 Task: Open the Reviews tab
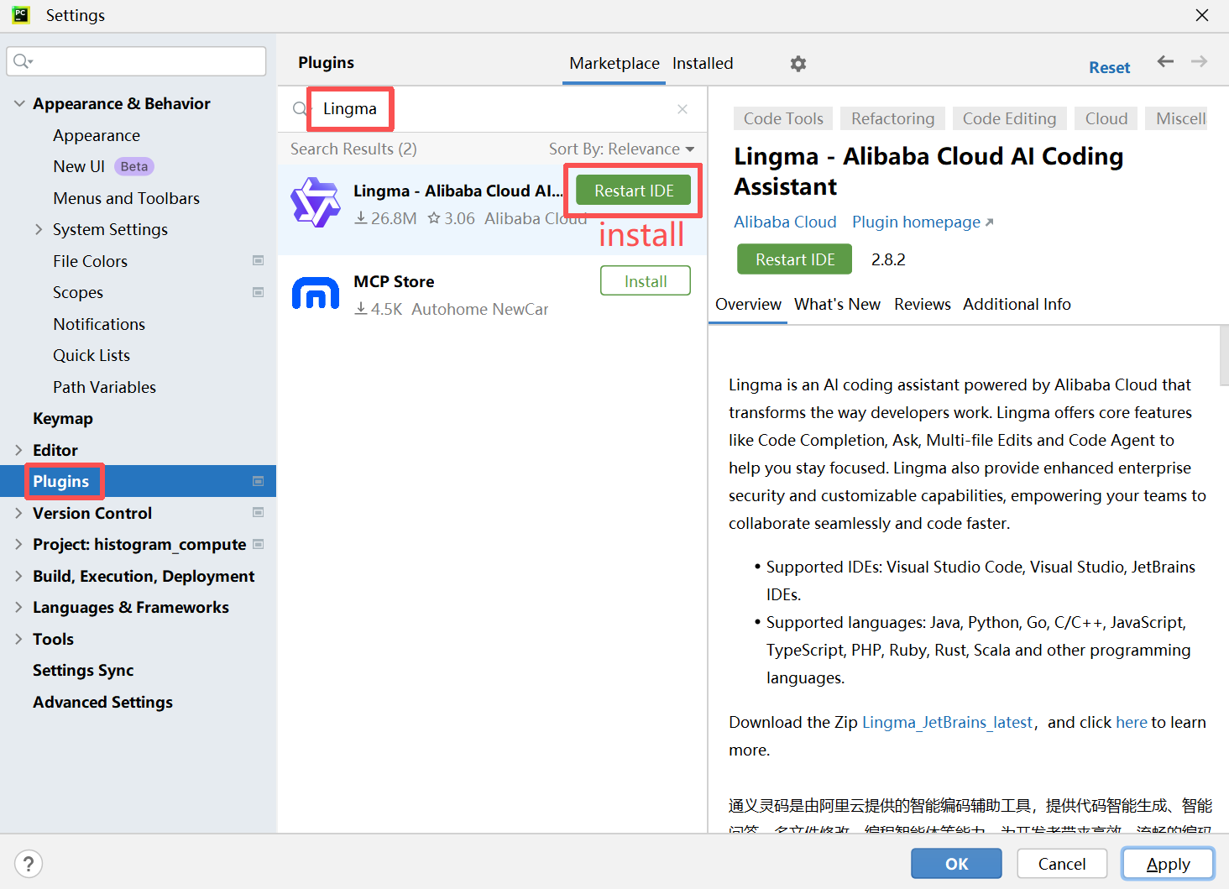pyautogui.click(x=923, y=304)
